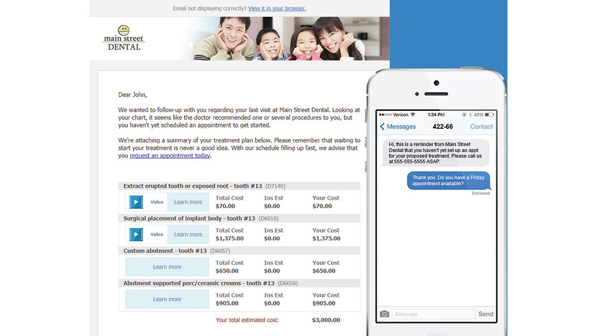
Task: Select the blue 'Friday appointment' reply bubble
Action: [448, 180]
